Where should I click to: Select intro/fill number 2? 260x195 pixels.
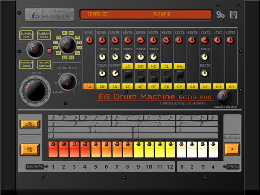[x=192, y=167]
